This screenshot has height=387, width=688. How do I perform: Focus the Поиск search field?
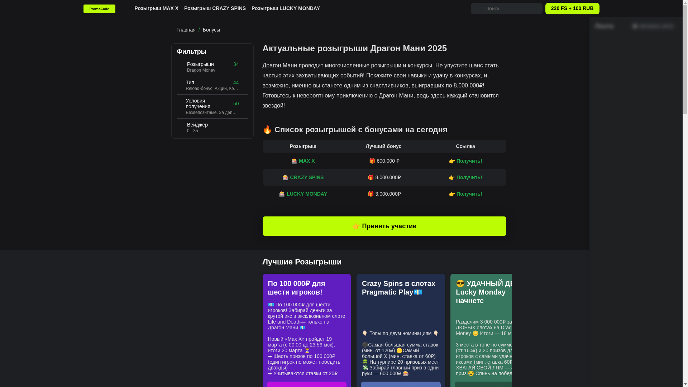[506, 9]
